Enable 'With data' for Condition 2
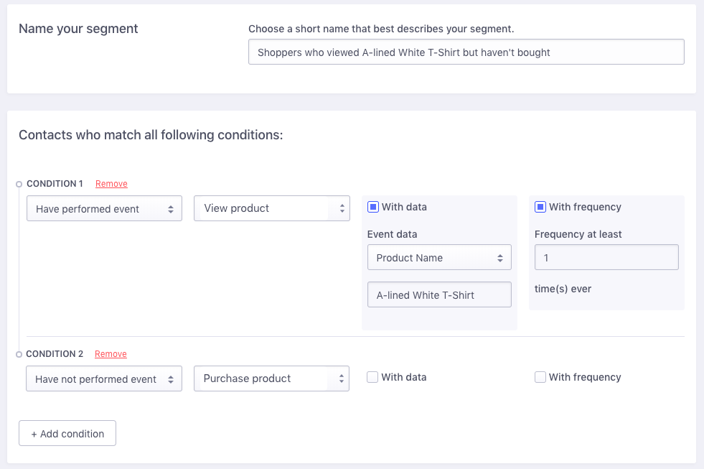This screenshot has width=704, height=469. click(372, 377)
